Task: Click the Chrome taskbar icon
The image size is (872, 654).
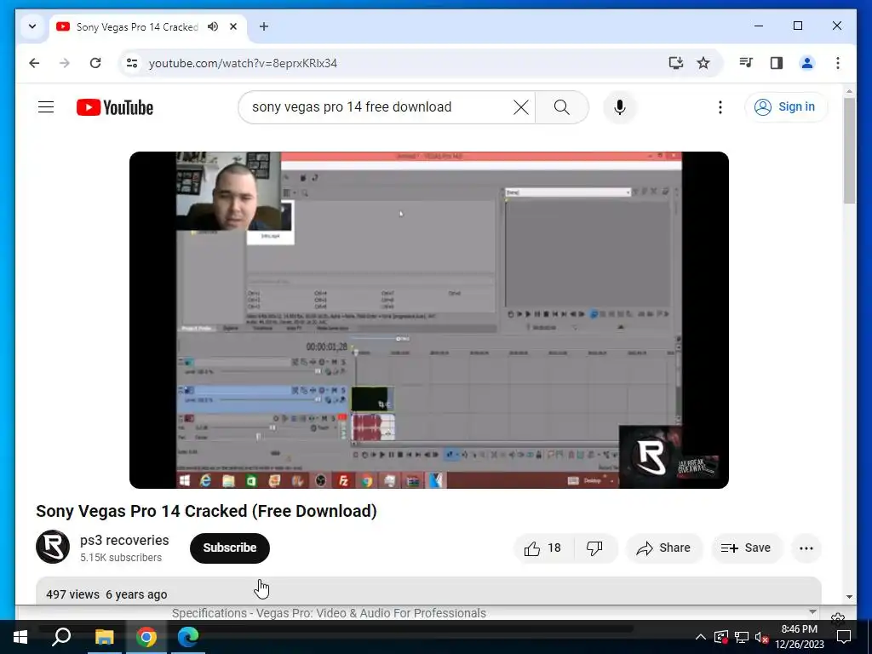Action: pos(146,637)
